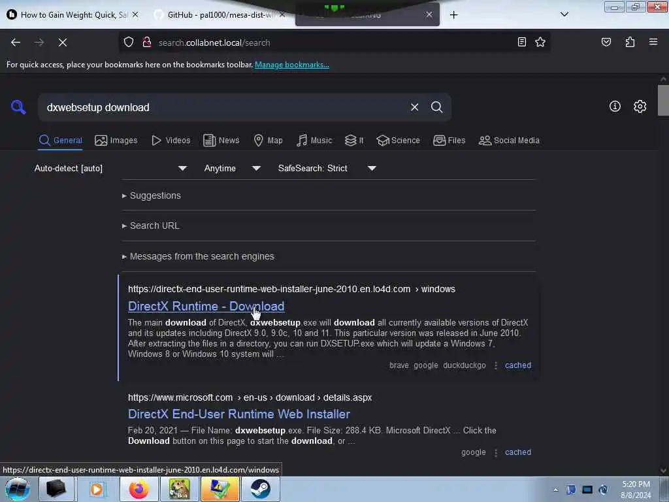Screen dimensions: 669x502
Task: Open the DirectX Runtime - Download result
Action: 206,306
